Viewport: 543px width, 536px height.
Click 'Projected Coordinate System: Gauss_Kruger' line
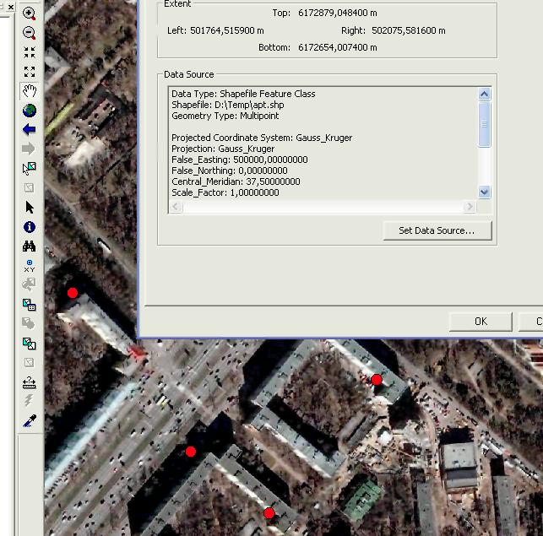[x=262, y=138]
